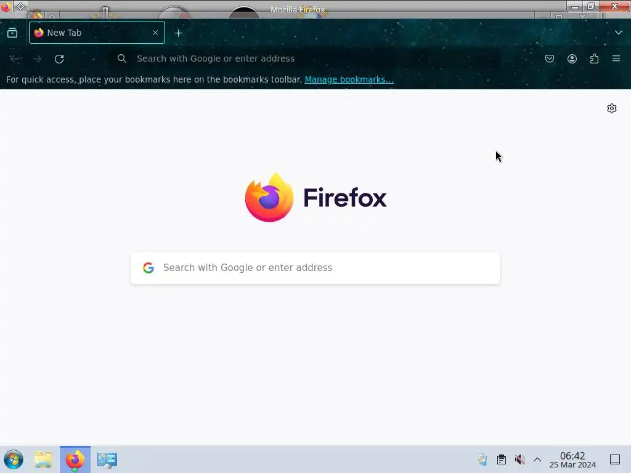Viewport: 631px width, 473px height.
Task: Click the Firefox logo on the page
Action: click(316, 197)
